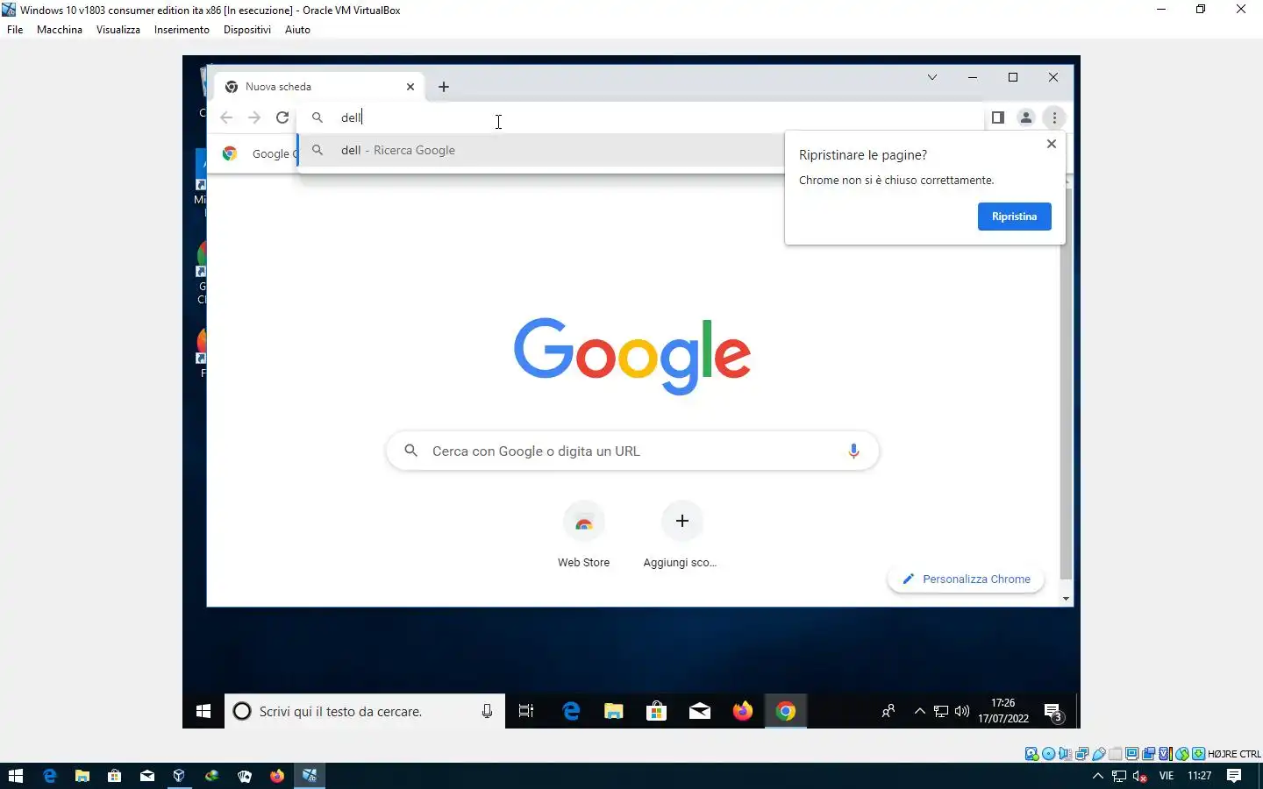The height and width of the screenshot is (789, 1263).
Task: Click the VIE language indicator on host
Action: [1167, 776]
